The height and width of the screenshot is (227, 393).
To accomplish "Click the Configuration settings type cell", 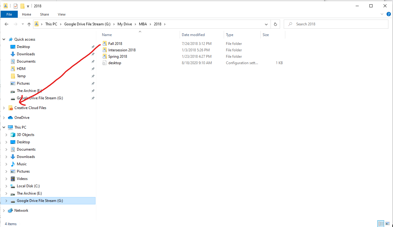I will (242, 63).
